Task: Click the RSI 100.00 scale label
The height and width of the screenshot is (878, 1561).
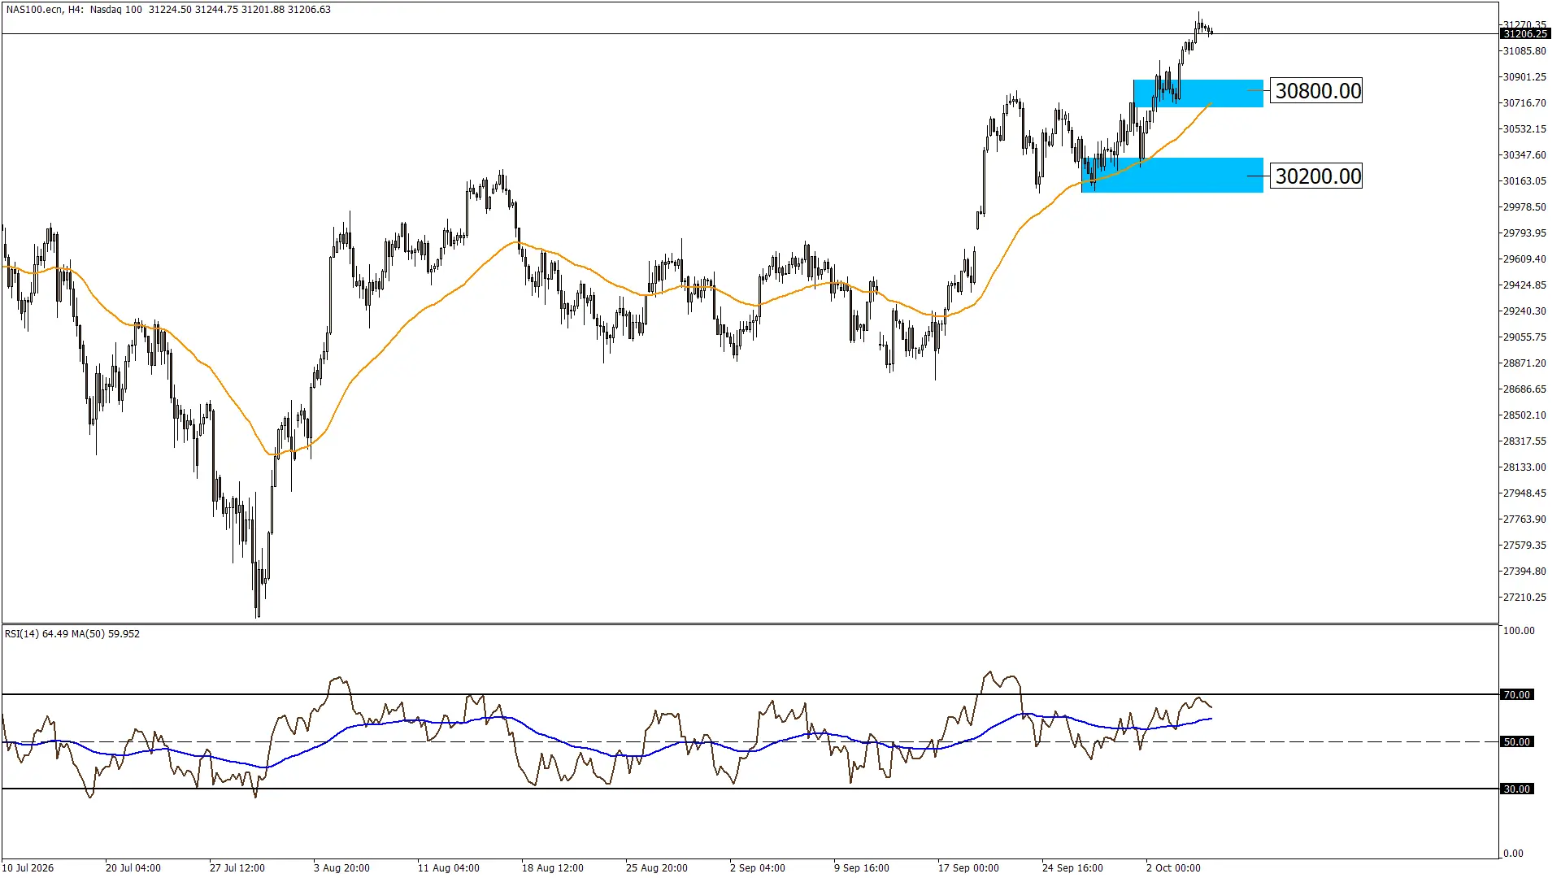Action: click(x=1520, y=631)
